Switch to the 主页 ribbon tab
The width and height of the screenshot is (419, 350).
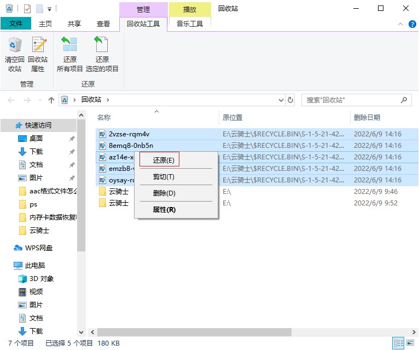(45, 24)
